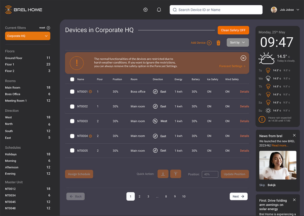This screenshot has height=216, width=304.
Task: Go to page 2 of results
Action: coord(140,196)
